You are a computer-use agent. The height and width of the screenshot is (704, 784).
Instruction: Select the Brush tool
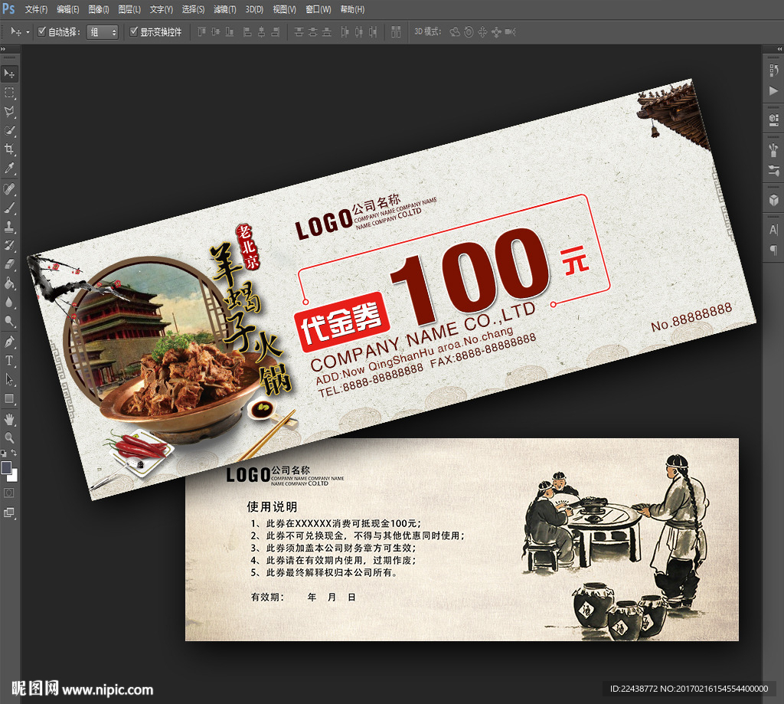[9, 208]
